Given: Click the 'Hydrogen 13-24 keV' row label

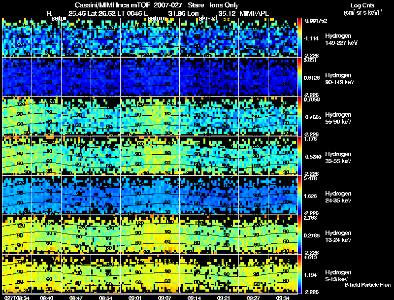Looking at the screenshot, I should tap(338, 236).
